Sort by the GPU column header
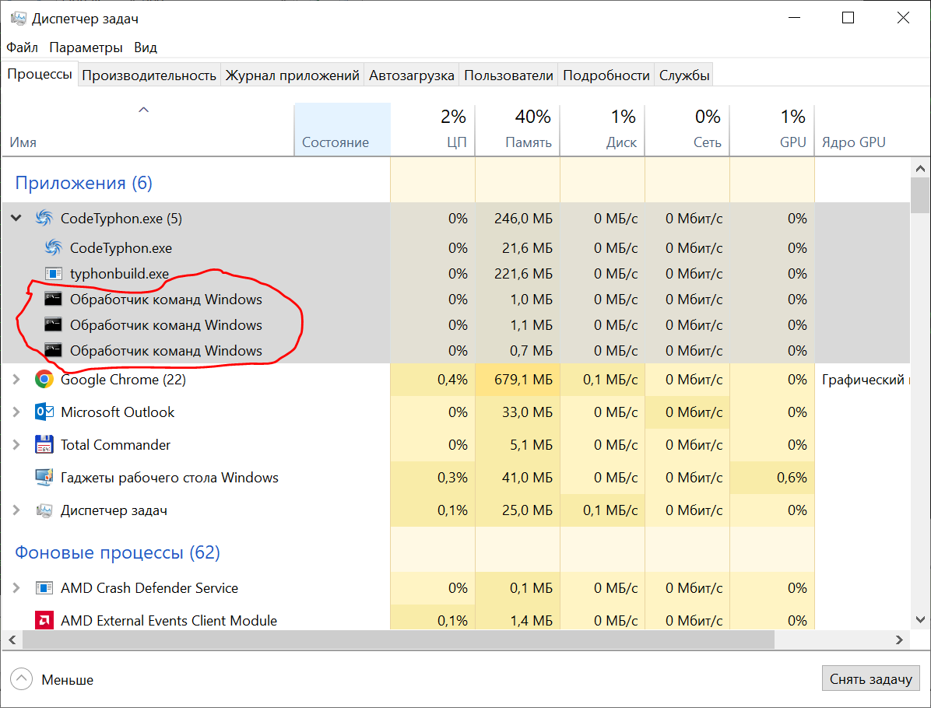Image resolution: width=931 pixels, height=708 pixels. pos(772,129)
